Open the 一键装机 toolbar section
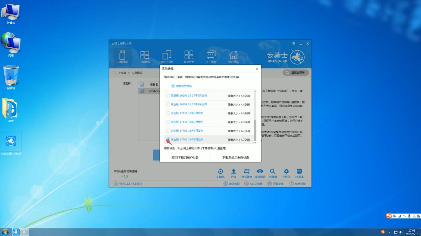The width and height of the screenshot is (421, 236). point(145,57)
